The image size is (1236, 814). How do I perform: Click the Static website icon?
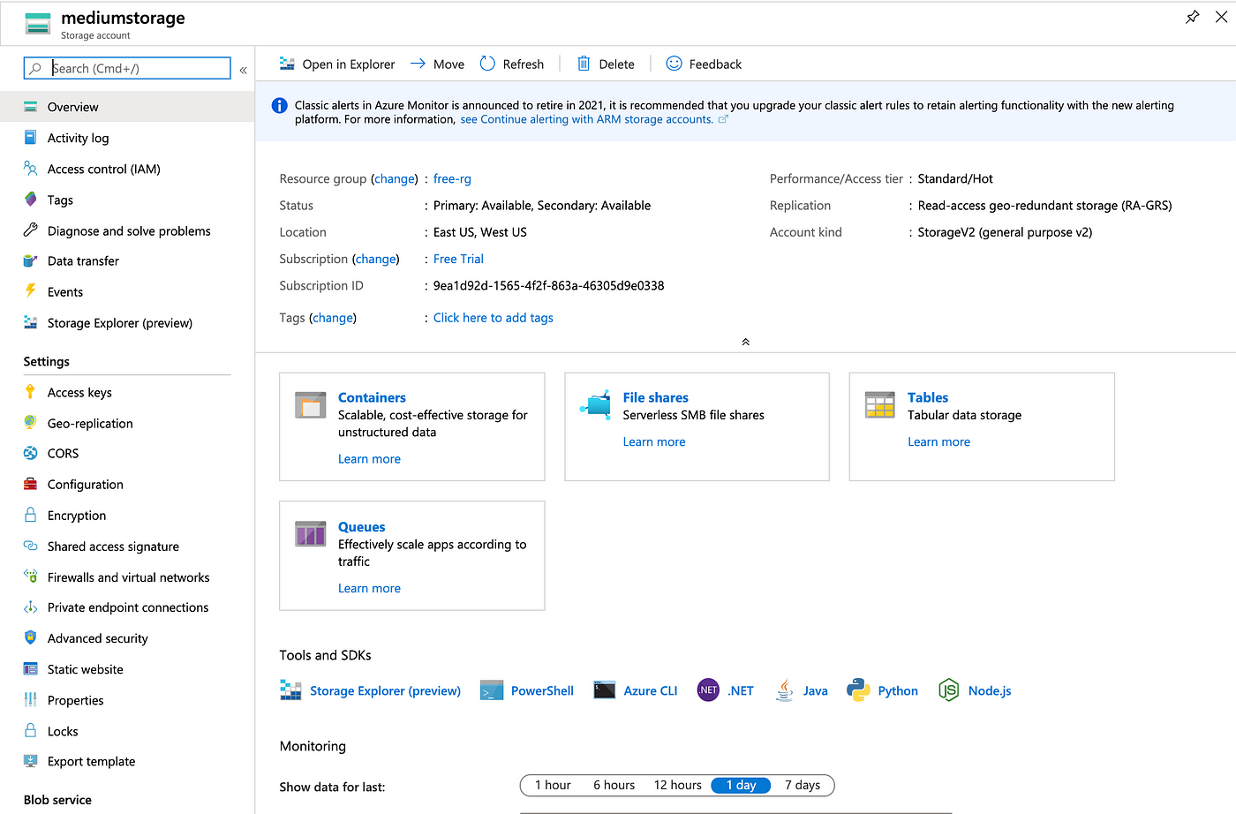coord(31,669)
